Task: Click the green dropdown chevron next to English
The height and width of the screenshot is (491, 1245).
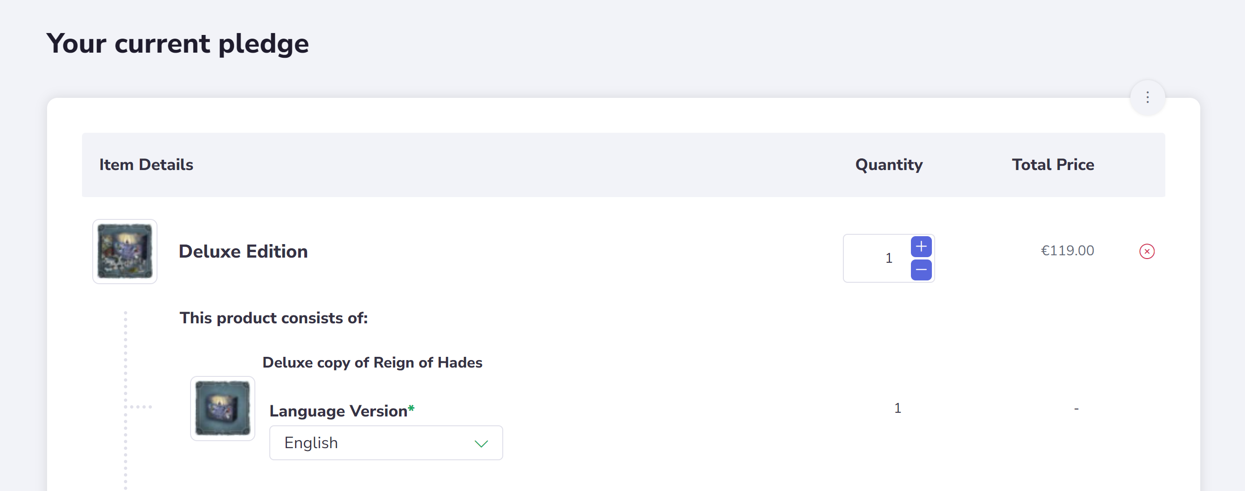Action: (x=481, y=443)
